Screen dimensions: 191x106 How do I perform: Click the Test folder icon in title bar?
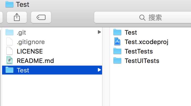(x=9, y=4)
